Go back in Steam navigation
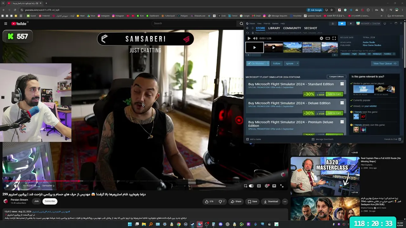The image size is (406, 228). click(x=247, y=28)
